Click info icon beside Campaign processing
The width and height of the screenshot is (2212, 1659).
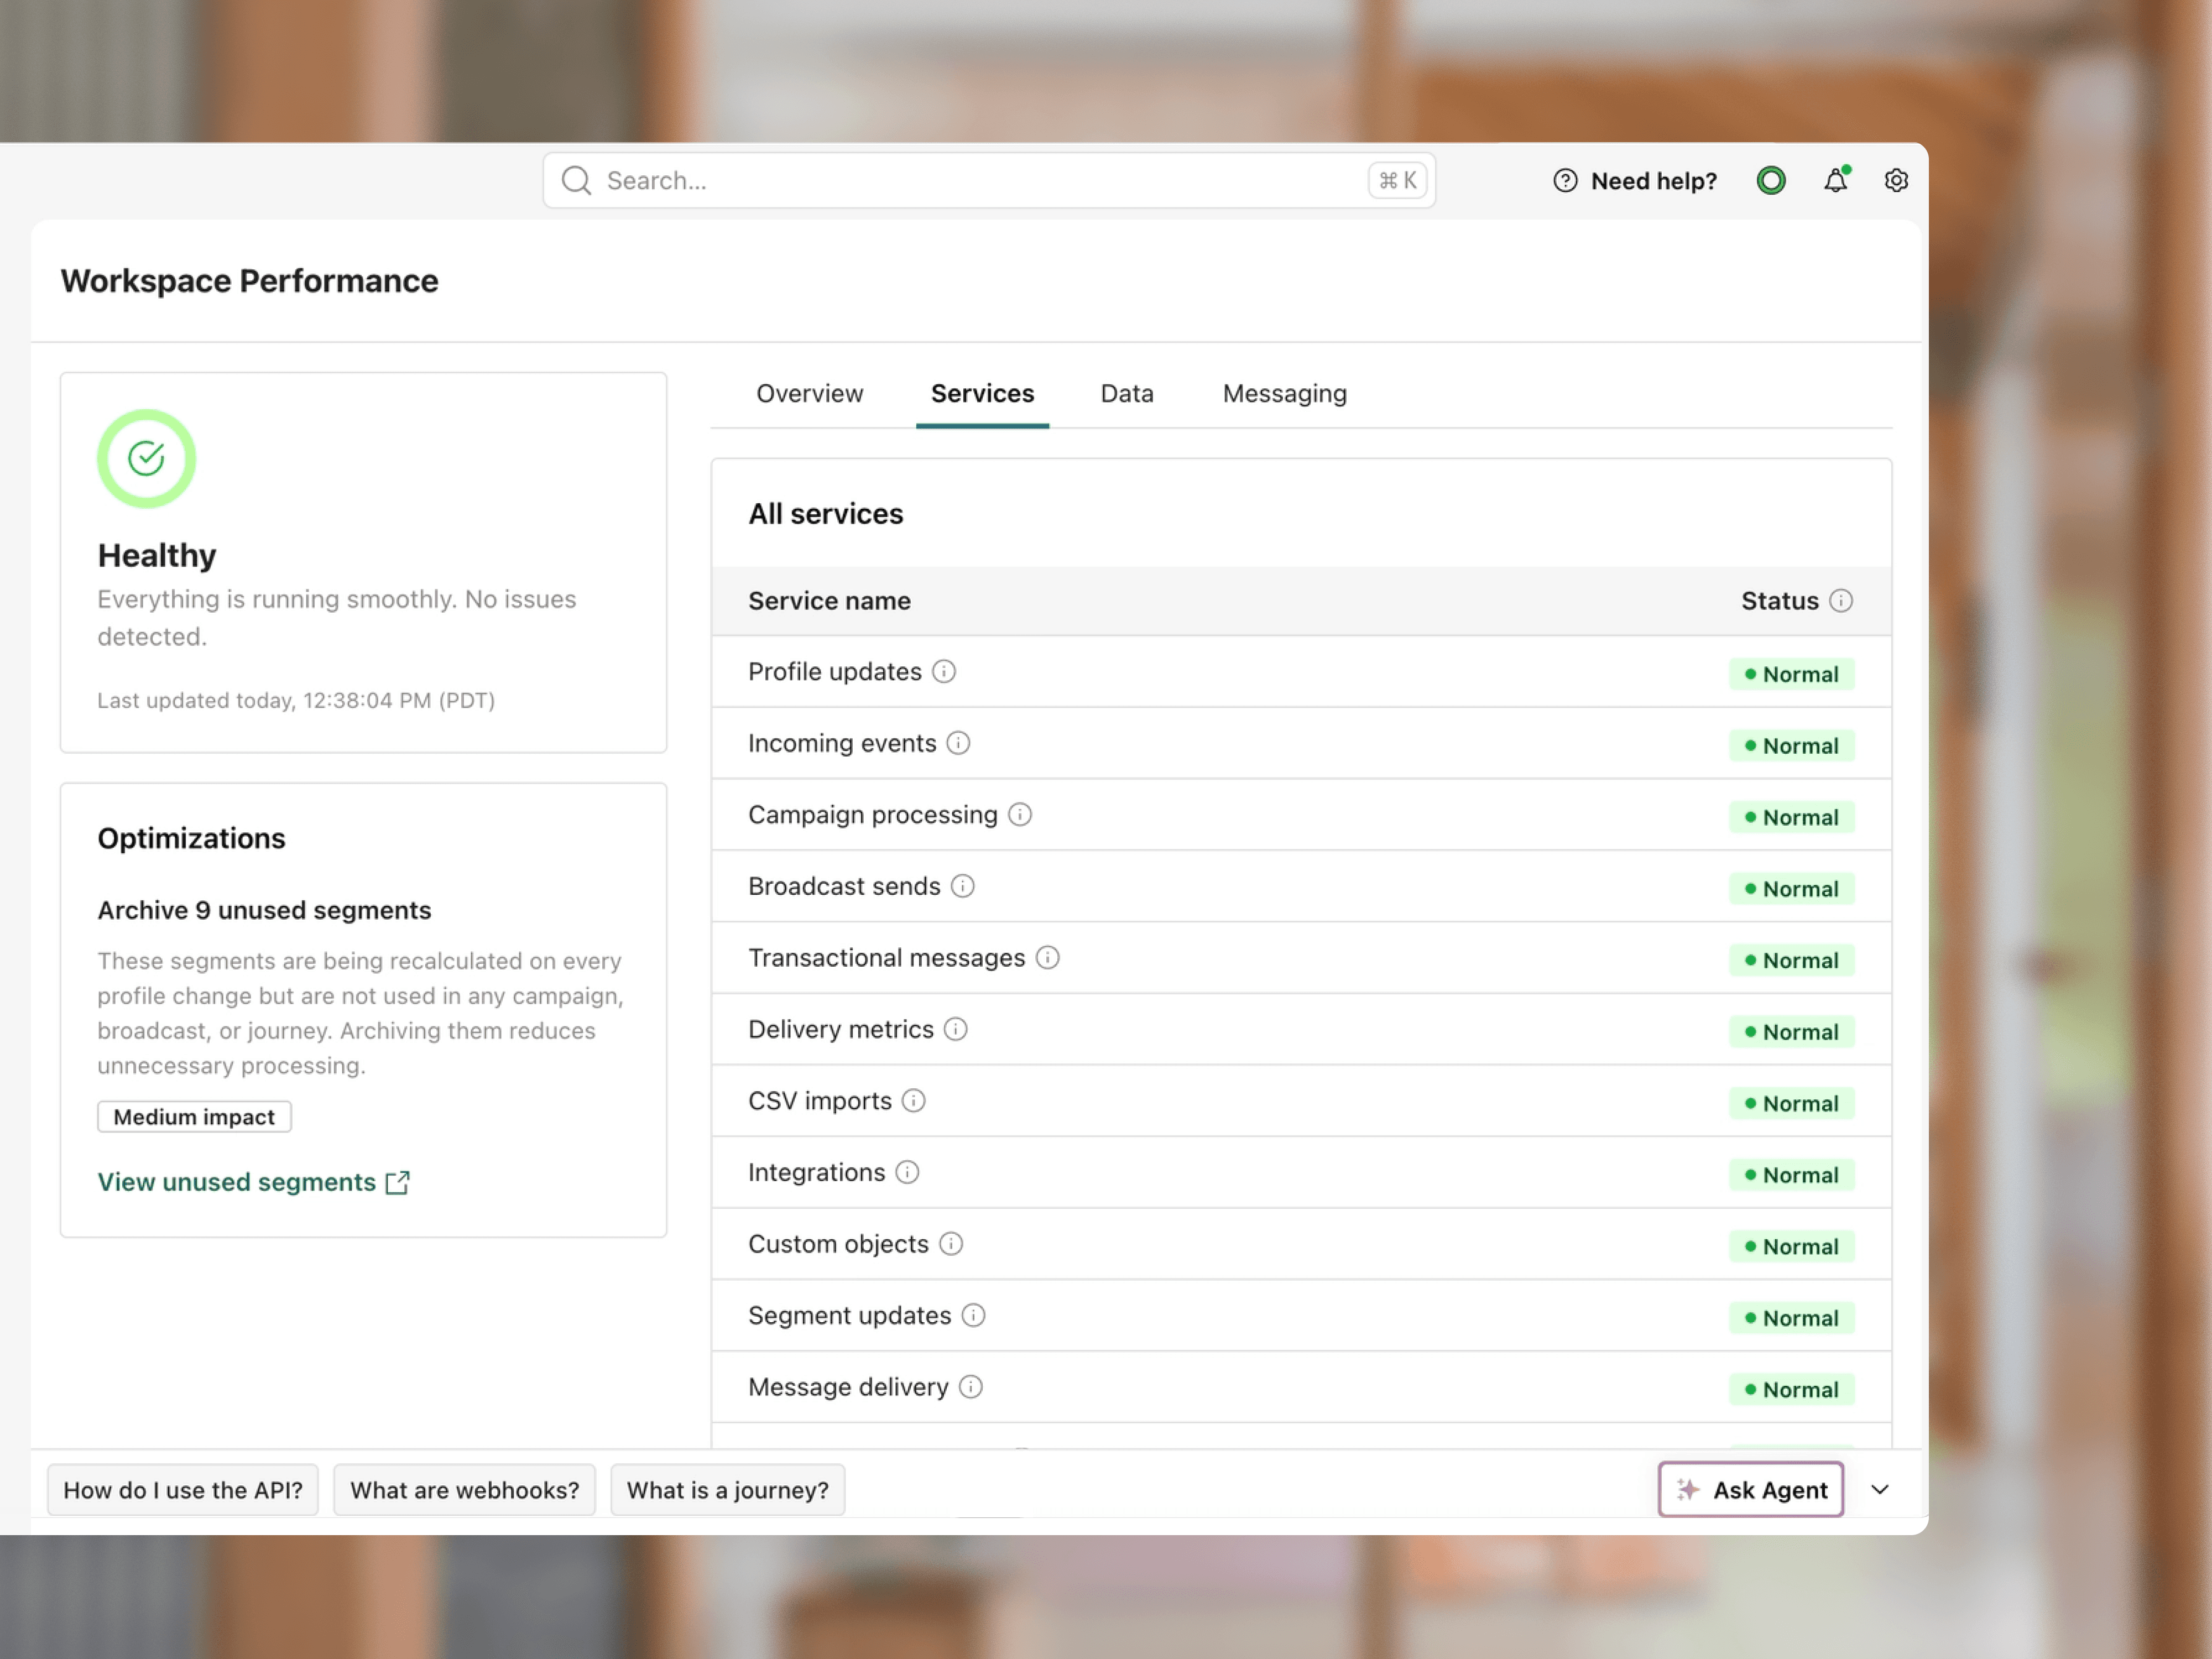point(1019,815)
